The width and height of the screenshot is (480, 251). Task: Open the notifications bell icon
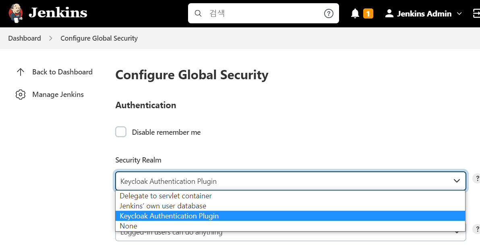pos(355,14)
